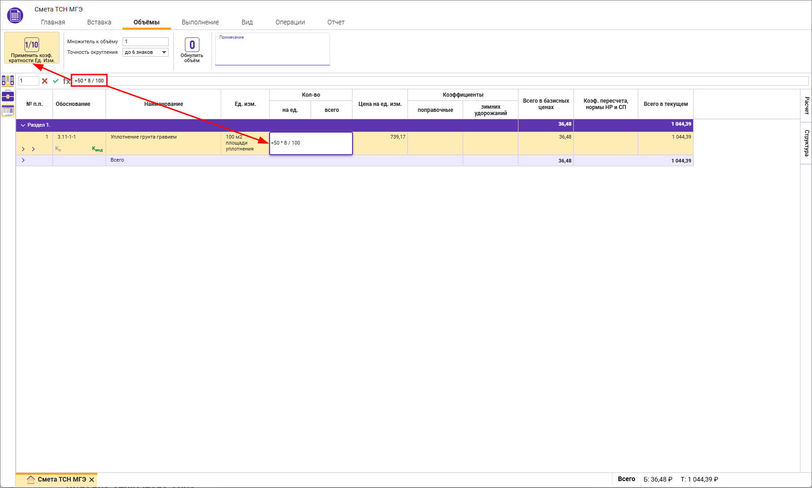
Task: Open the fx function wizard
Action: [66, 81]
